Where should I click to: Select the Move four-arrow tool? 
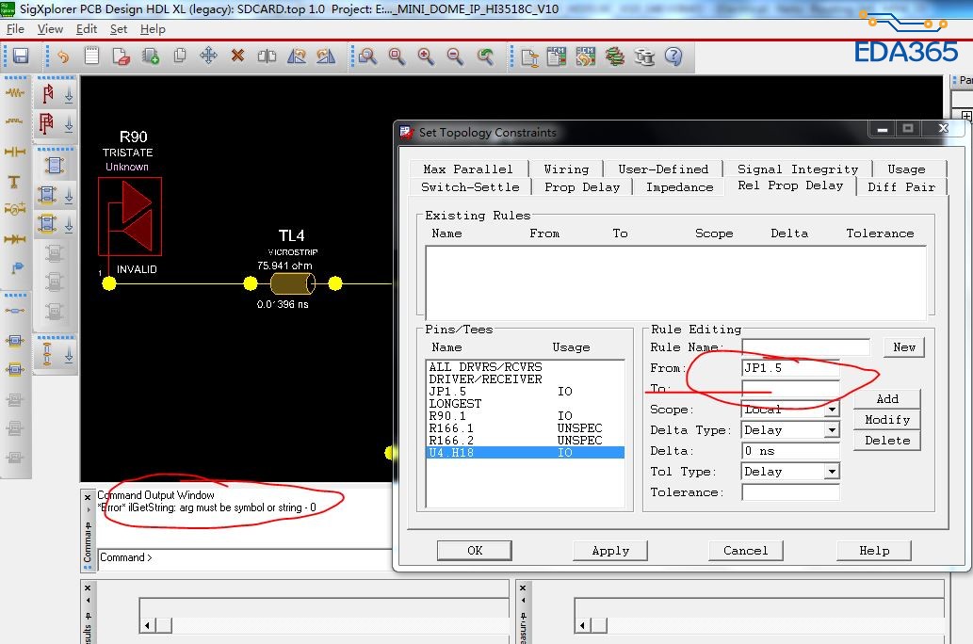(x=208, y=56)
